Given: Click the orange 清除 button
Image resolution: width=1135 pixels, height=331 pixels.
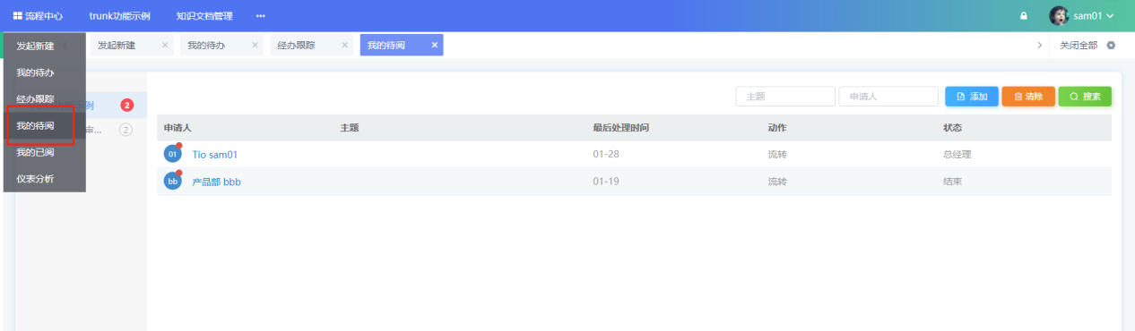Looking at the screenshot, I should pyautogui.click(x=1028, y=96).
